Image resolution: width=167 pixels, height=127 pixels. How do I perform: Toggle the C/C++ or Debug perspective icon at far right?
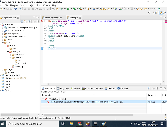point(165,13)
